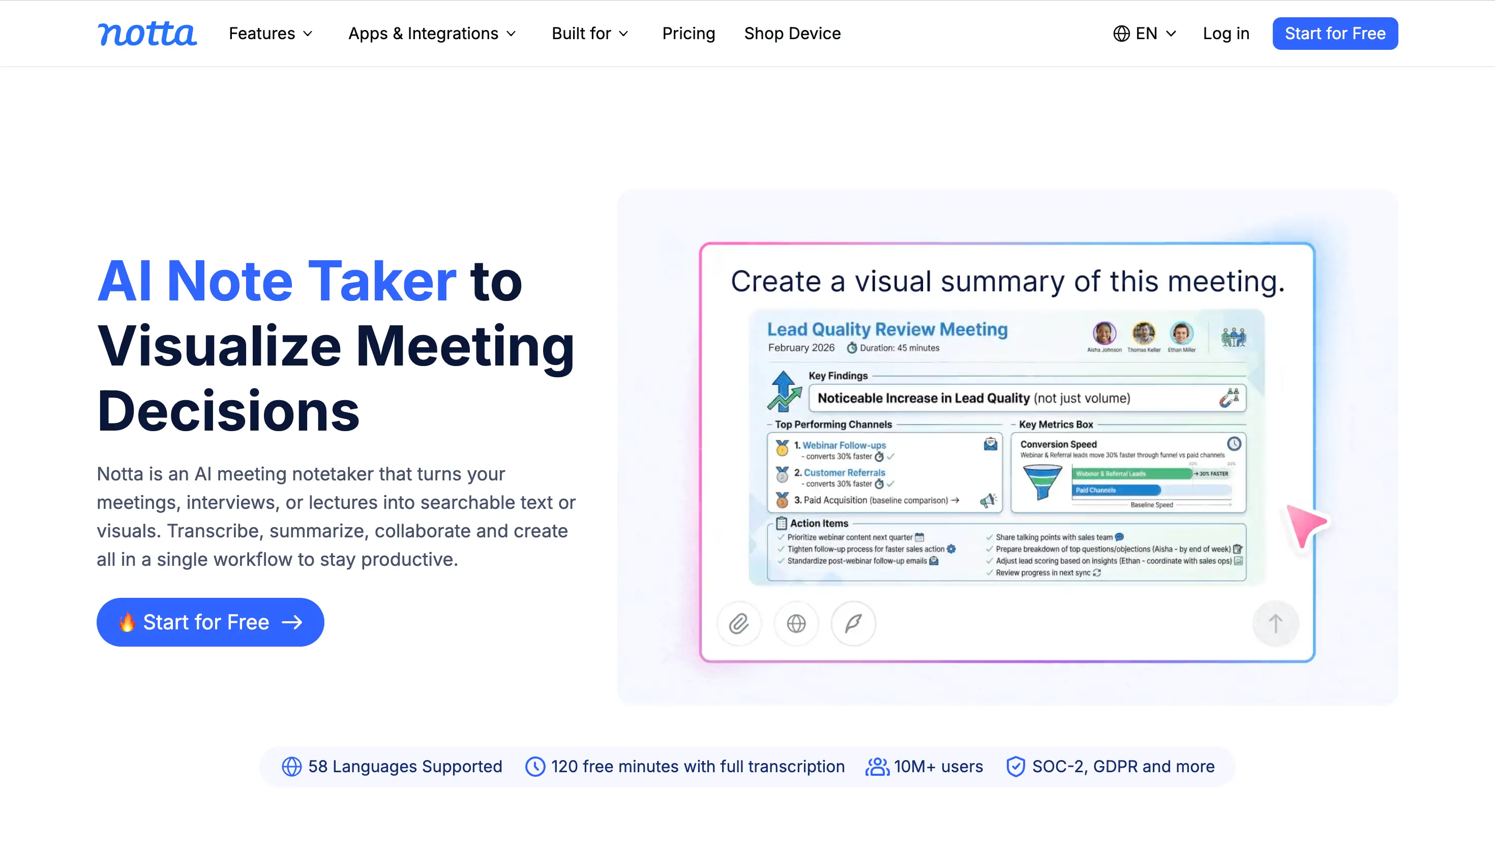Click Ethan Miller's avatar in the summary

click(1182, 333)
